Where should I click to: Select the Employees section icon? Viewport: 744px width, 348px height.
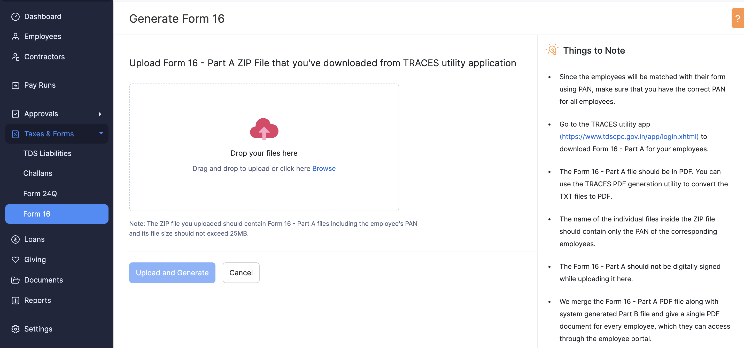15,36
